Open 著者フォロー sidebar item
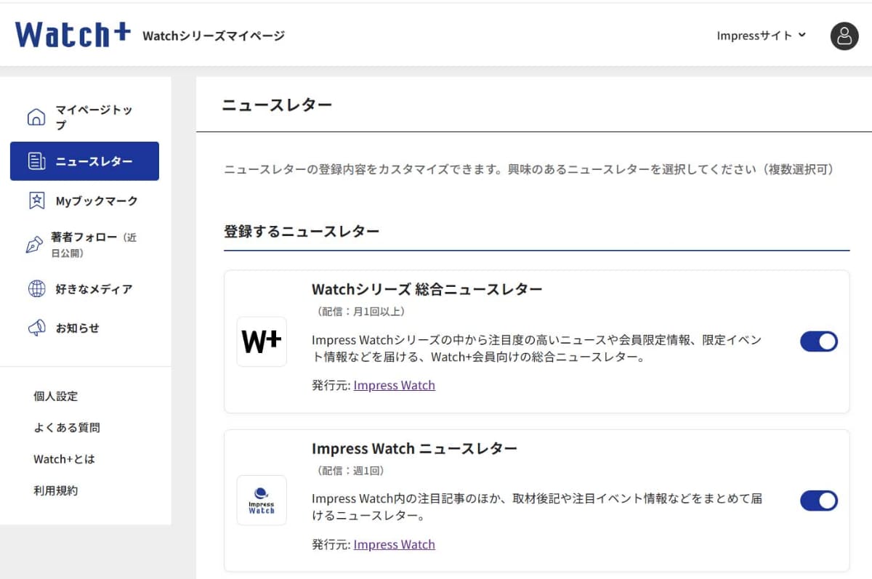This screenshot has width=872, height=579. point(84,245)
